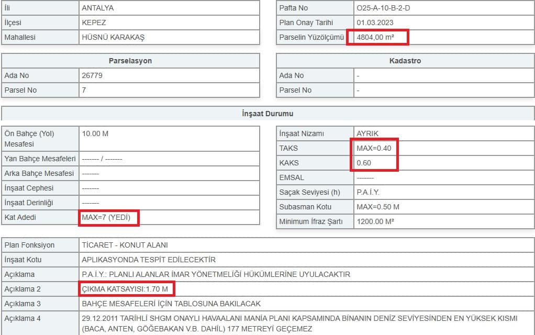
Task: Click the TİCARET - KONUT ALANI plan function
Action: pyautogui.click(x=125, y=245)
